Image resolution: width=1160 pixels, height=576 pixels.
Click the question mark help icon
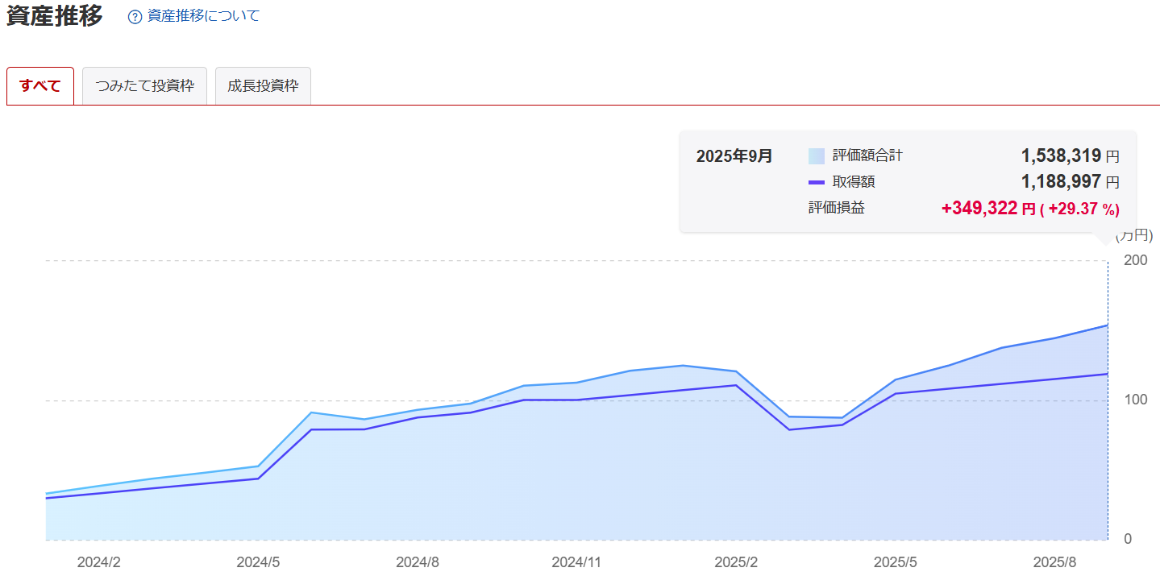[135, 17]
